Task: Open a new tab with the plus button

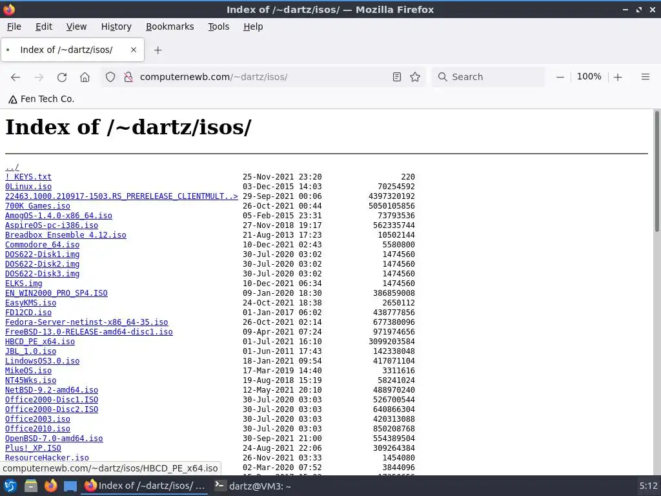Action: [158, 50]
